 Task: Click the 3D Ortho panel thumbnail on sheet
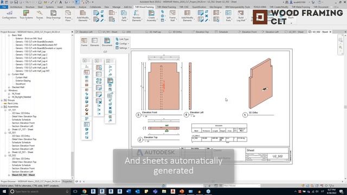click(x=261, y=83)
